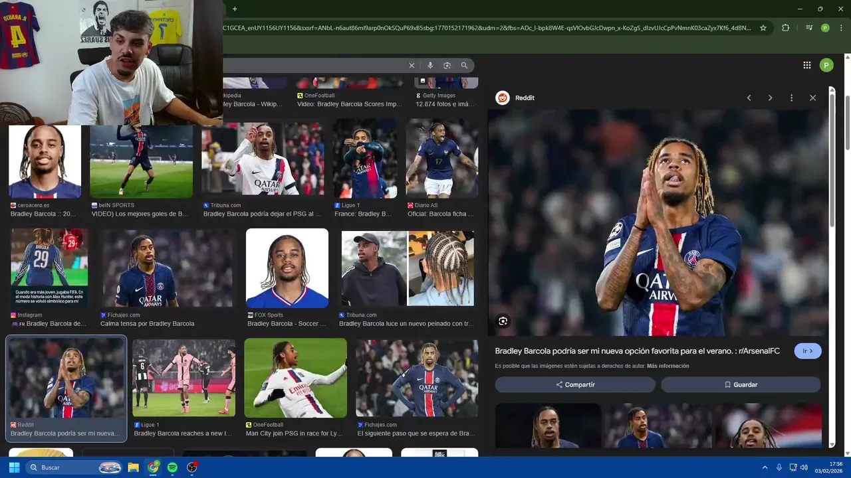The width and height of the screenshot is (851, 478).
Task: Open Ligue 1 Barcola reaches a new image
Action: [183, 378]
